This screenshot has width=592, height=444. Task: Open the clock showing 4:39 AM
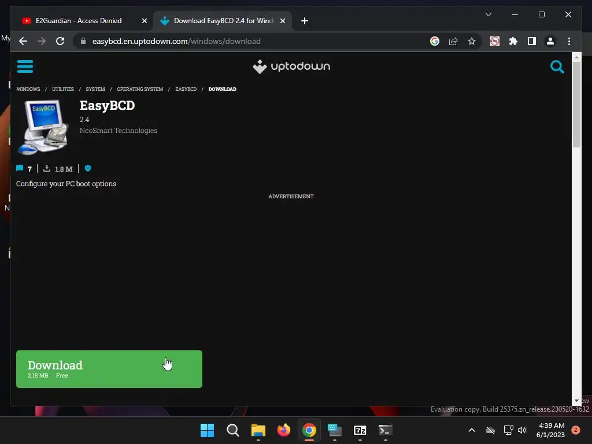click(x=550, y=430)
